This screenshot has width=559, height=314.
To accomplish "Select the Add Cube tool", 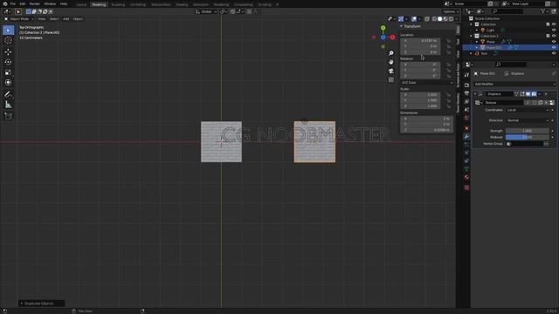I will (x=8, y=116).
